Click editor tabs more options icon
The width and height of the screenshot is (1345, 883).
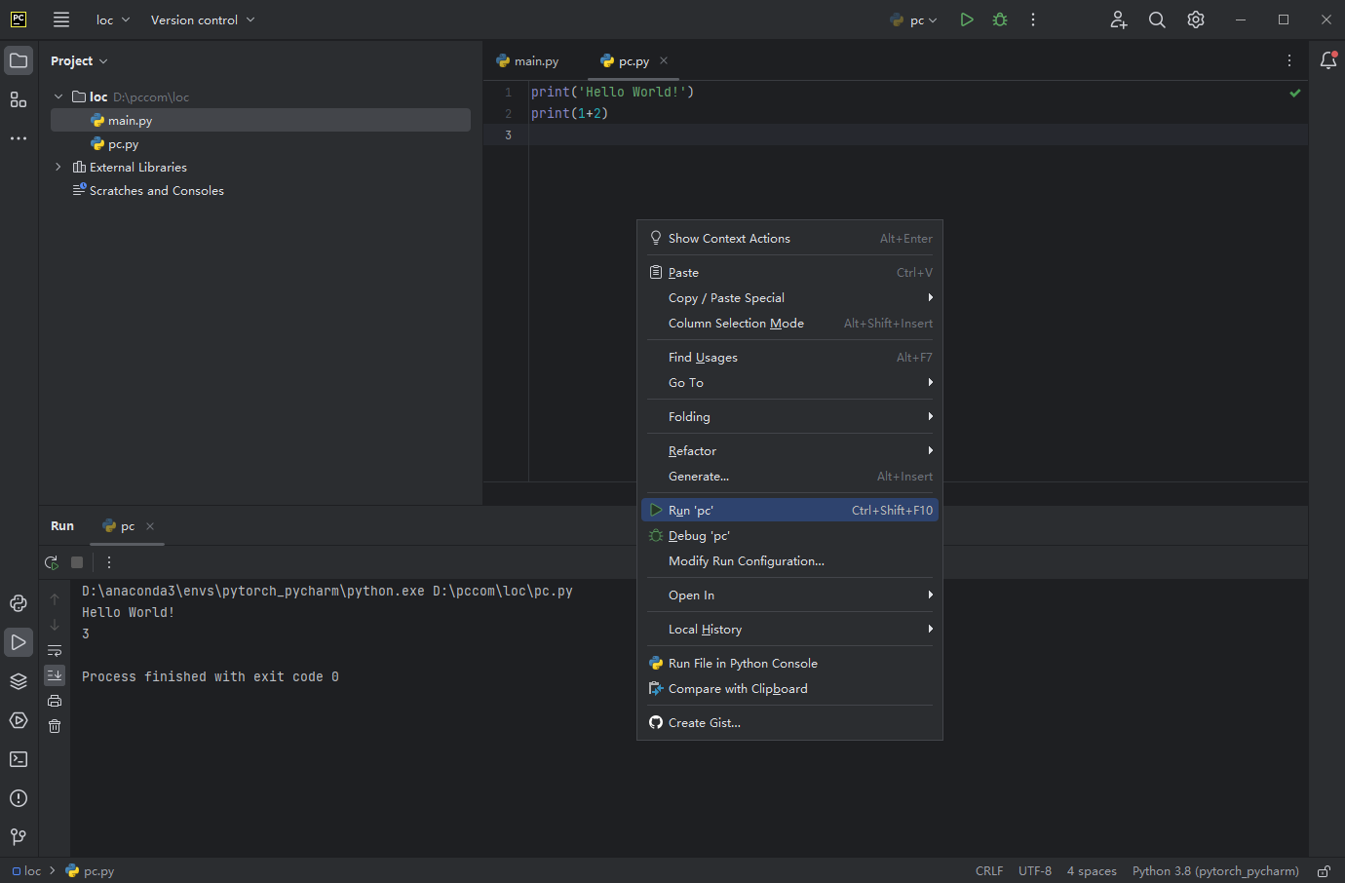click(1289, 60)
